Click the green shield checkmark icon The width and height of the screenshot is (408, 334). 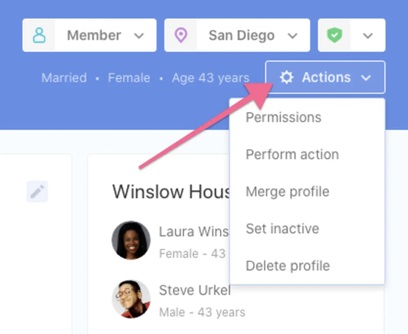[334, 35]
